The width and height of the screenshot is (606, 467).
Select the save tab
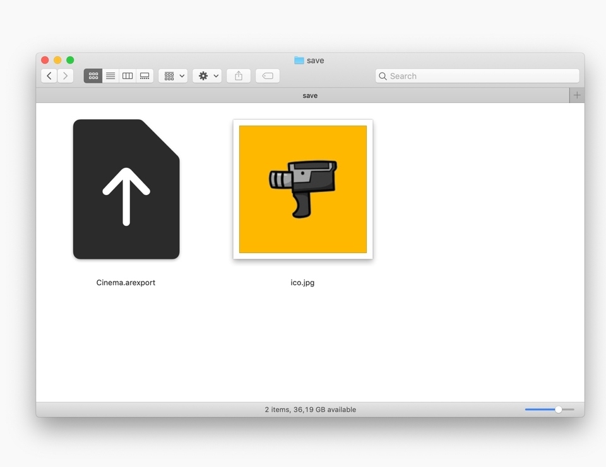tap(302, 95)
